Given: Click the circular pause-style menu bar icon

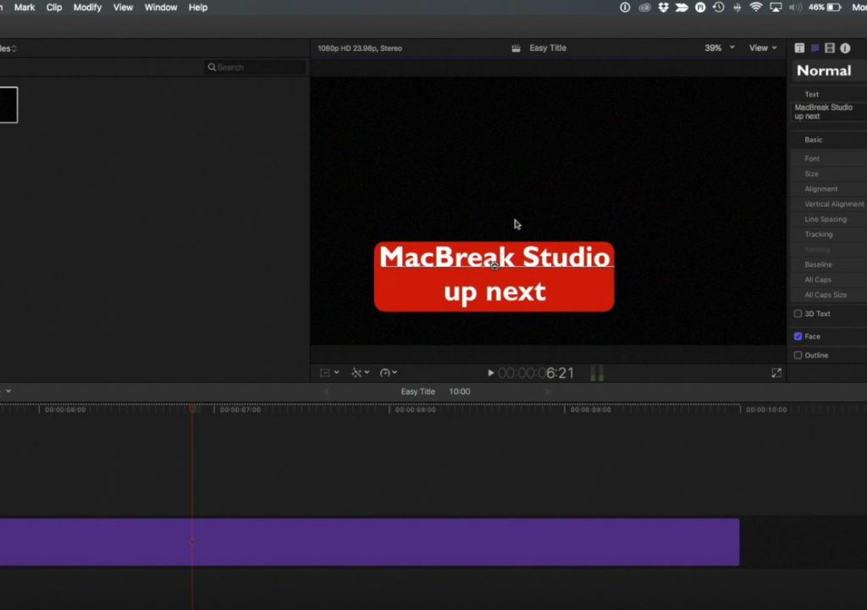Looking at the screenshot, I should pos(700,7).
